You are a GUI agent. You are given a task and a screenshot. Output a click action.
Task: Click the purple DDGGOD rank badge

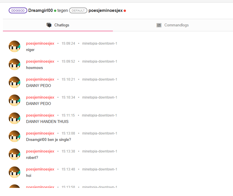[18, 10]
